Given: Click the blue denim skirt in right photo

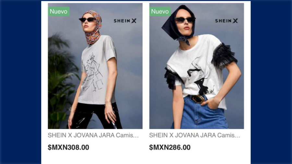Looking at the screenshot, I should pyautogui.click(x=200, y=114).
